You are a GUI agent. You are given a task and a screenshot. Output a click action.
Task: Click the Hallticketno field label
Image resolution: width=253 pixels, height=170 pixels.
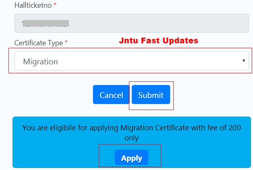pos(31,6)
